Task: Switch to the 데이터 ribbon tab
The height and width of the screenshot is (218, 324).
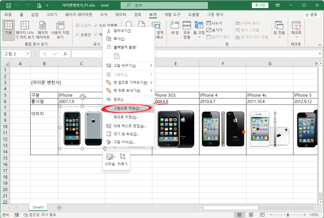Action: coord(121,15)
